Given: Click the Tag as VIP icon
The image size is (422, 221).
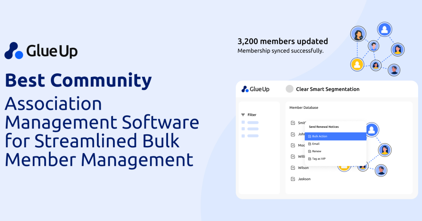Looking at the screenshot, I should [309, 159].
